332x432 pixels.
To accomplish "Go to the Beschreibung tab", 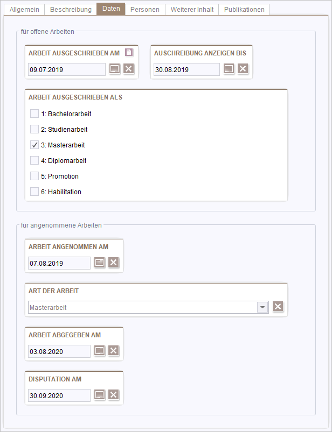I will [x=71, y=9].
